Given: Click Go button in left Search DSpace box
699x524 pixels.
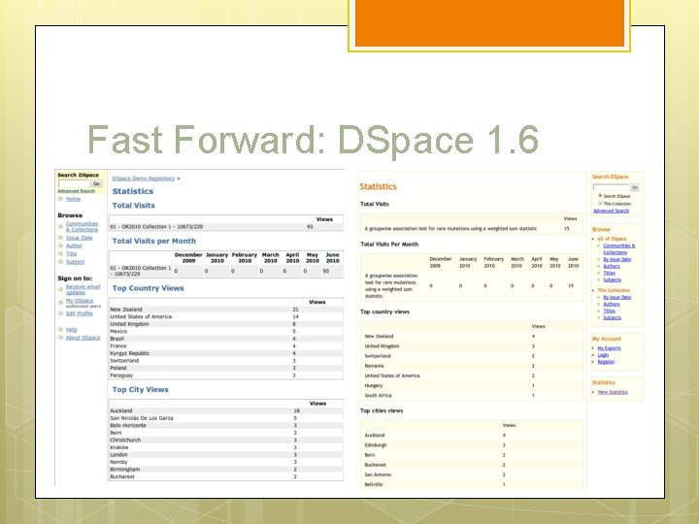Looking at the screenshot, I should tap(96, 183).
